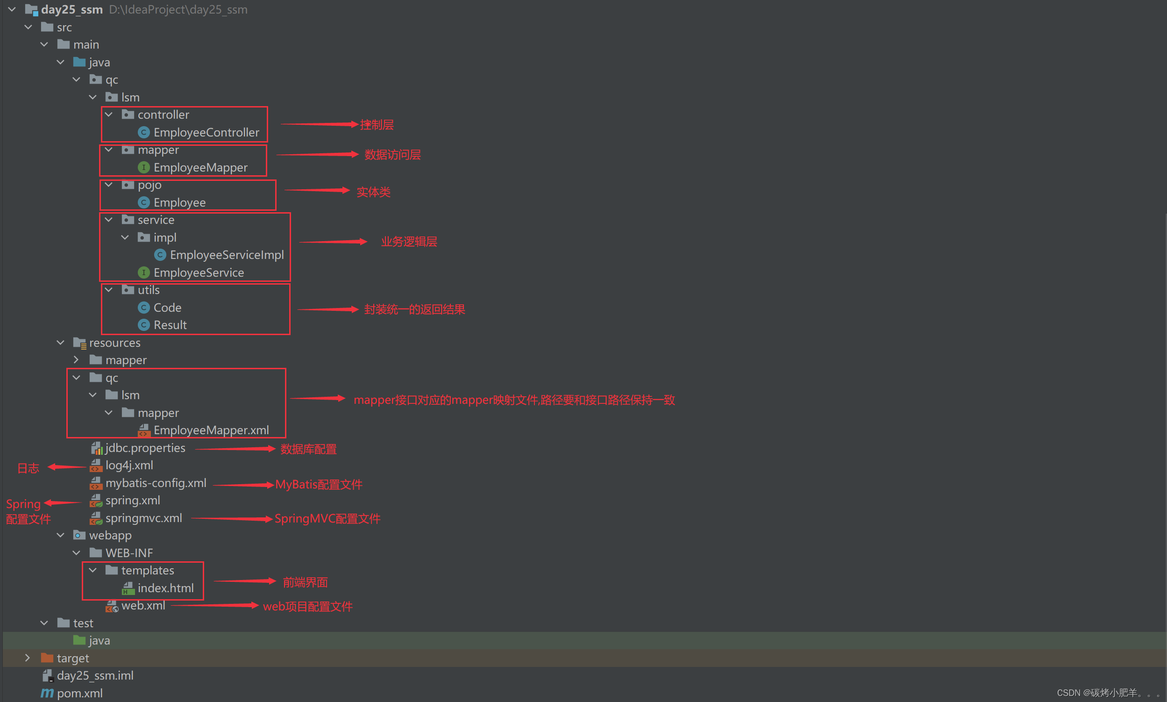Select the Code class row
This screenshot has width=1167, height=702.
167,308
